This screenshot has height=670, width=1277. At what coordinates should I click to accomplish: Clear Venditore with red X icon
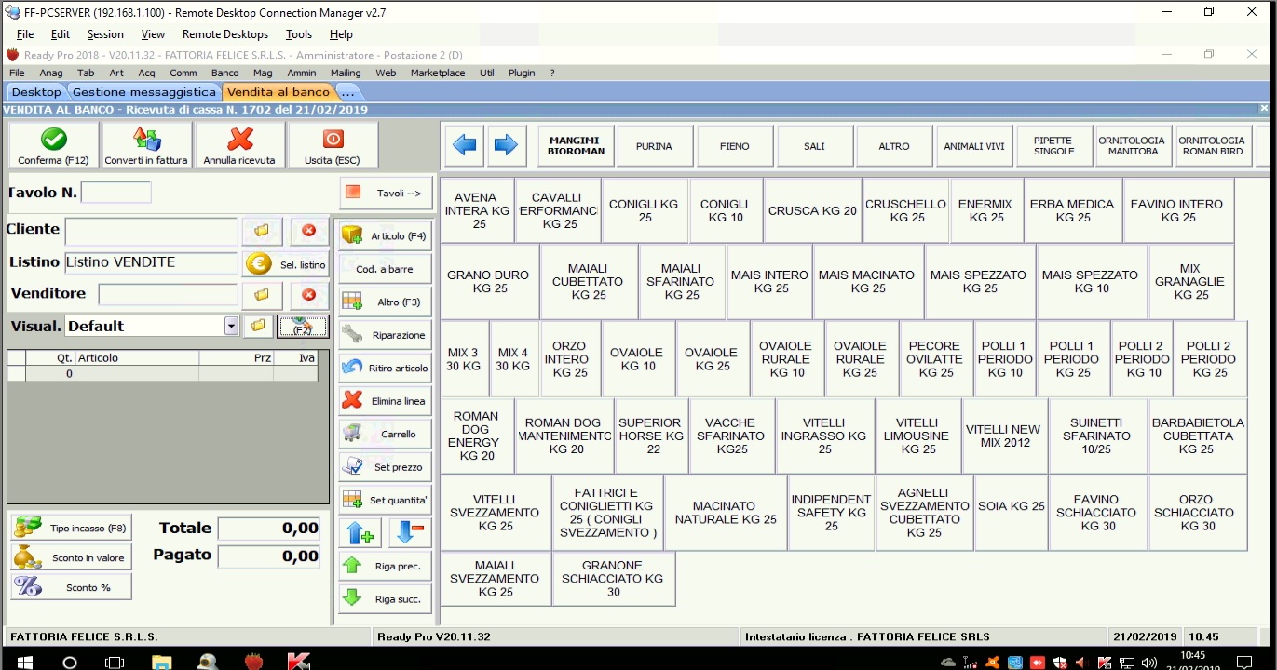point(309,295)
